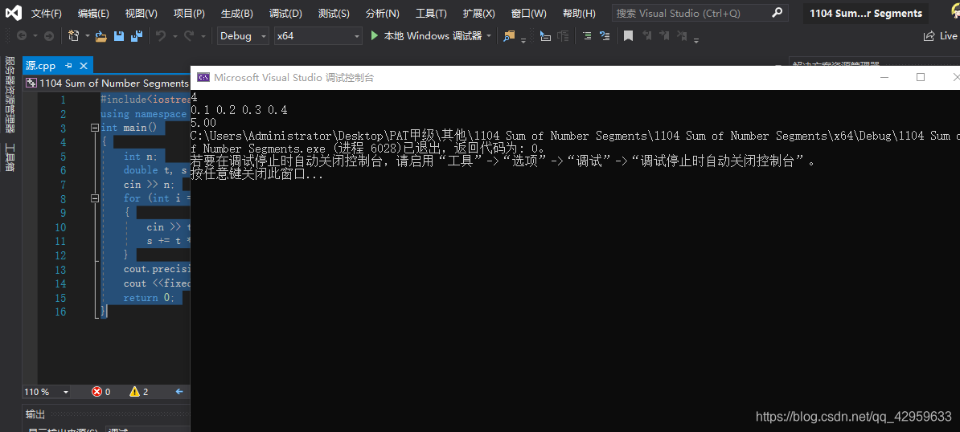Open the 窗口(W) menu
The image size is (960, 432).
[529, 14]
